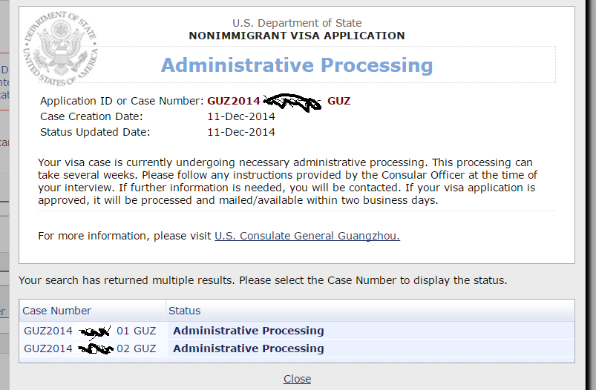Select case number ending in 01 GUZ
Viewport: 596px width, 390px height.
pos(90,331)
